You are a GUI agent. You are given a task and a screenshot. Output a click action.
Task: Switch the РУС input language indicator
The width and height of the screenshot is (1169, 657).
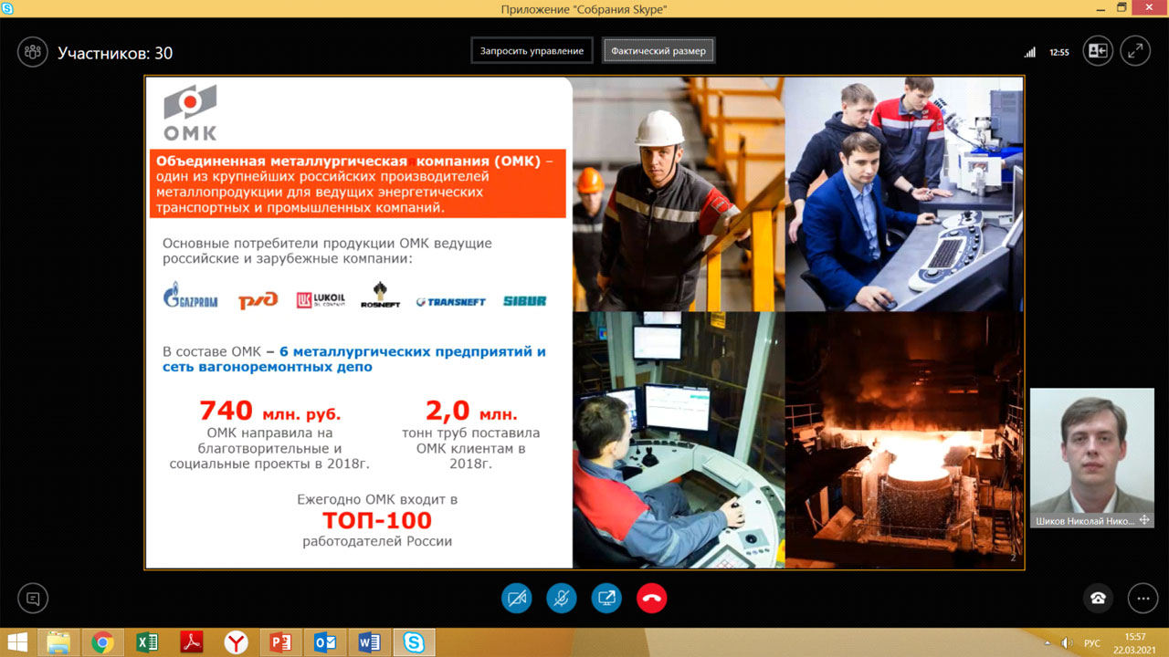[1092, 643]
